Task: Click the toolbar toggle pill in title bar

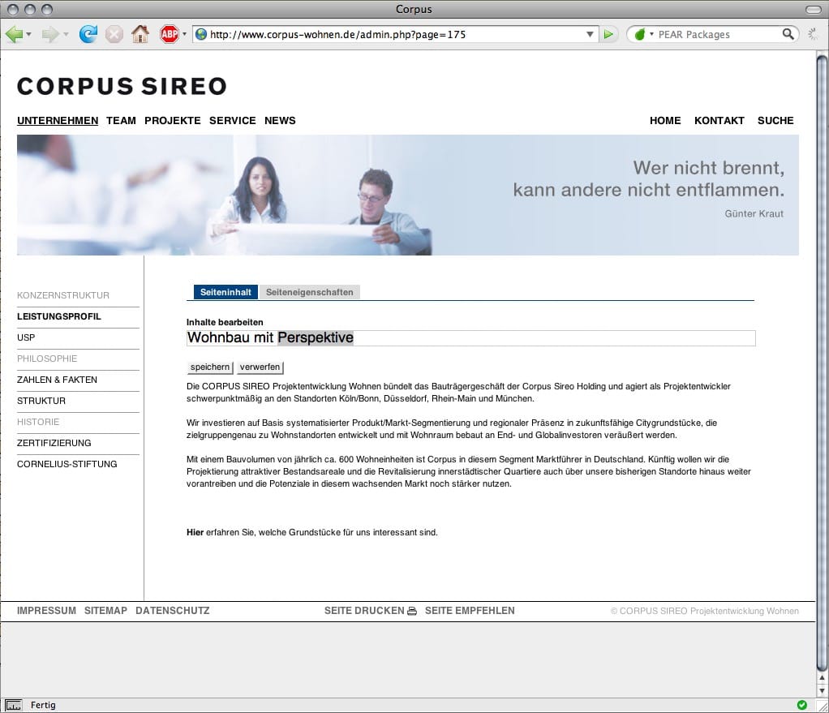Action: (x=813, y=10)
